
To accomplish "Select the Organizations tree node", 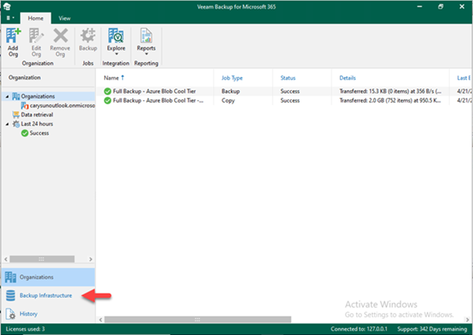I will (x=38, y=96).
